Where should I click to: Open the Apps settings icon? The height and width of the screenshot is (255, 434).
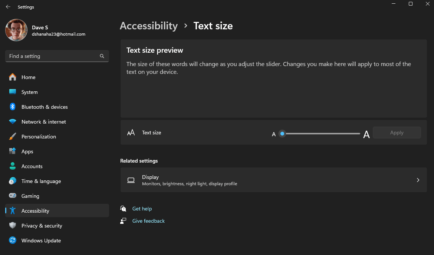[x=13, y=151]
